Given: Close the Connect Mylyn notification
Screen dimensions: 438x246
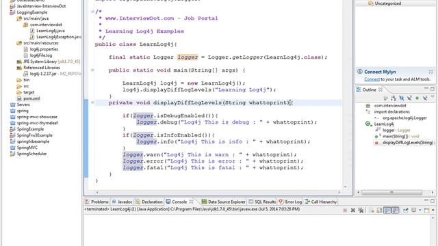Looking at the screenshot, I should tap(430, 72).
